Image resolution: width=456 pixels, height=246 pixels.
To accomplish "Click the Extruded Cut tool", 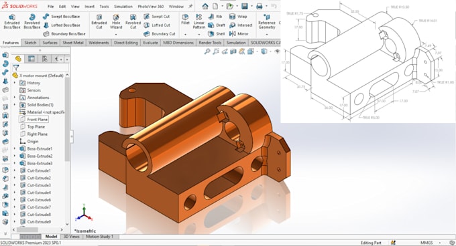I will (x=99, y=21).
